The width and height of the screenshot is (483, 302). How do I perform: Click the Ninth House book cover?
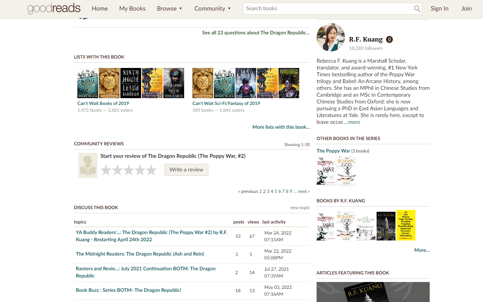[131, 83]
